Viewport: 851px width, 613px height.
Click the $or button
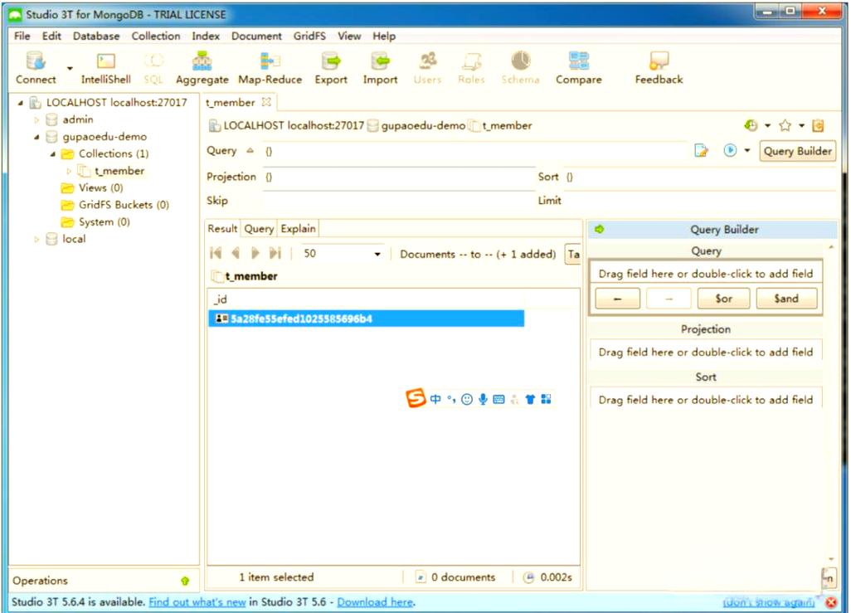coord(723,299)
